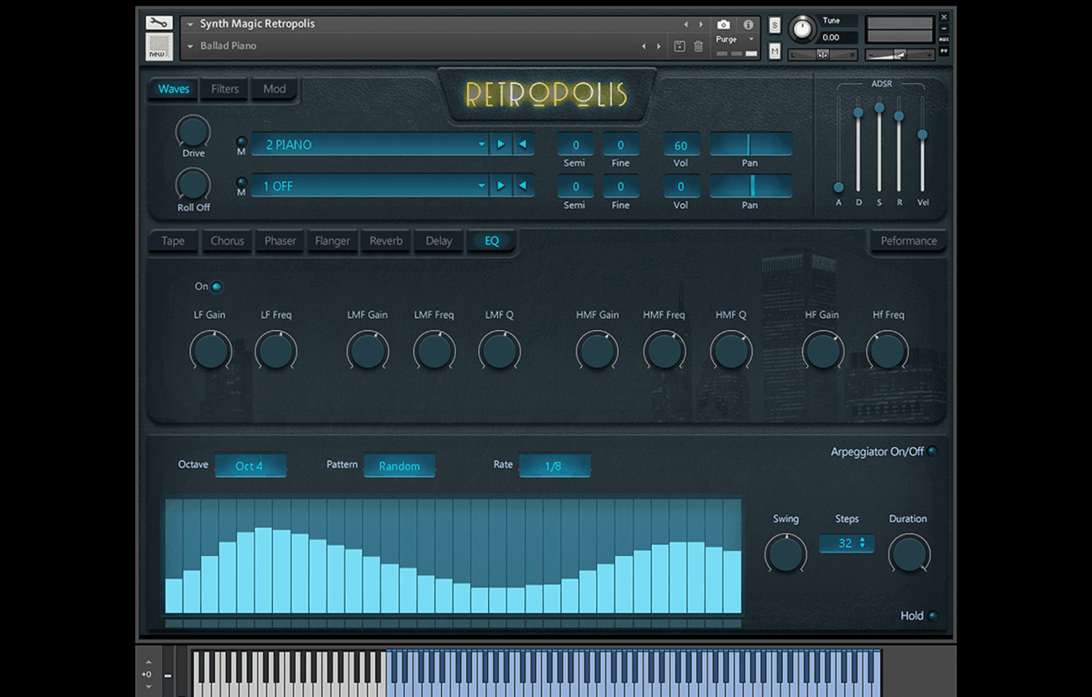The height and width of the screenshot is (697, 1092).
Task: Open the Synth Magic Retropolis instrument menu
Action: (191, 24)
